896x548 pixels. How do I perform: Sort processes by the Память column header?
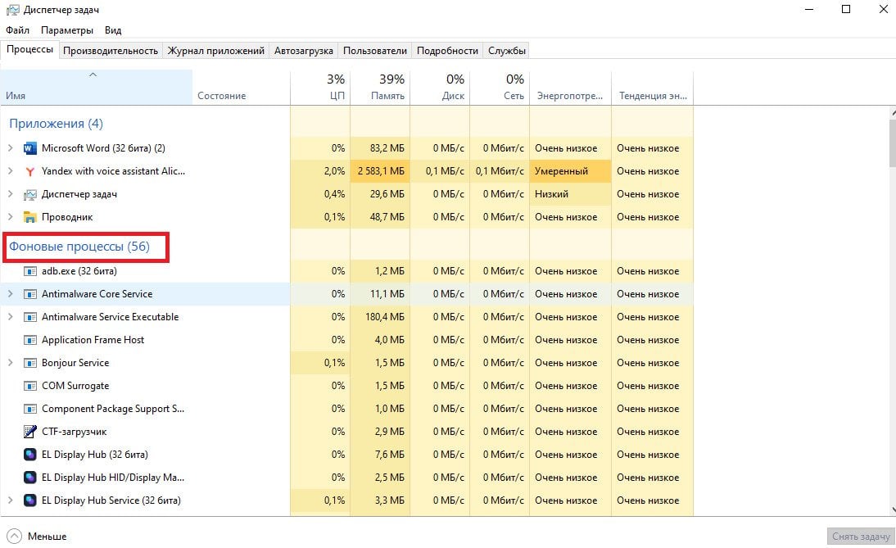coord(380,88)
